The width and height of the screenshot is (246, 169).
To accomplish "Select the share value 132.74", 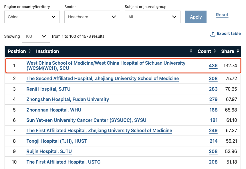I will (230, 65).
